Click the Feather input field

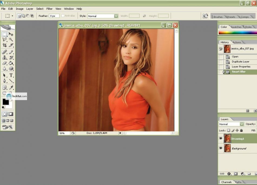(x=54, y=16)
